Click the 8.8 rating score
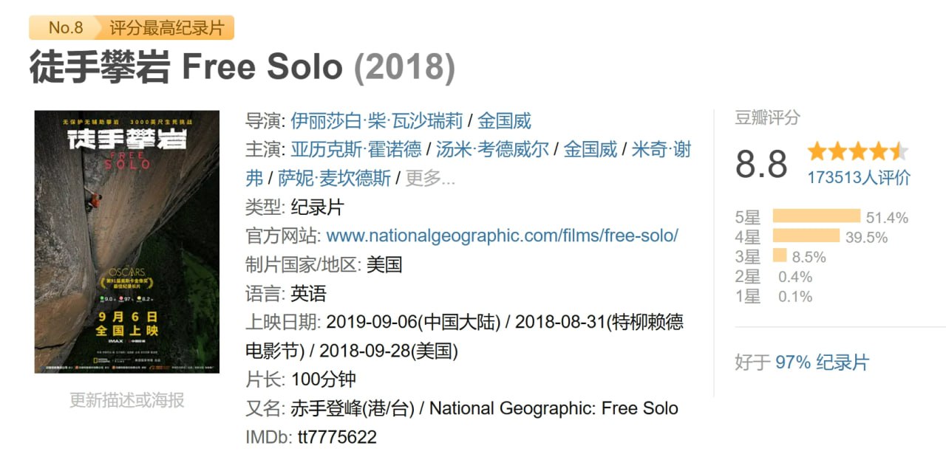This screenshot has width=946, height=457. coord(761,164)
